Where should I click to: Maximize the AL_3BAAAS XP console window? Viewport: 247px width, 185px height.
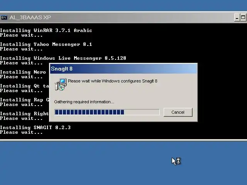coord(243,17)
